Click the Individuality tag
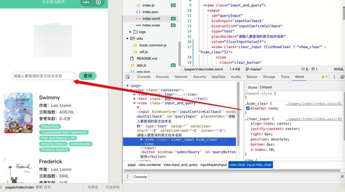The width and height of the screenshot is (345, 192). (81, 144)
